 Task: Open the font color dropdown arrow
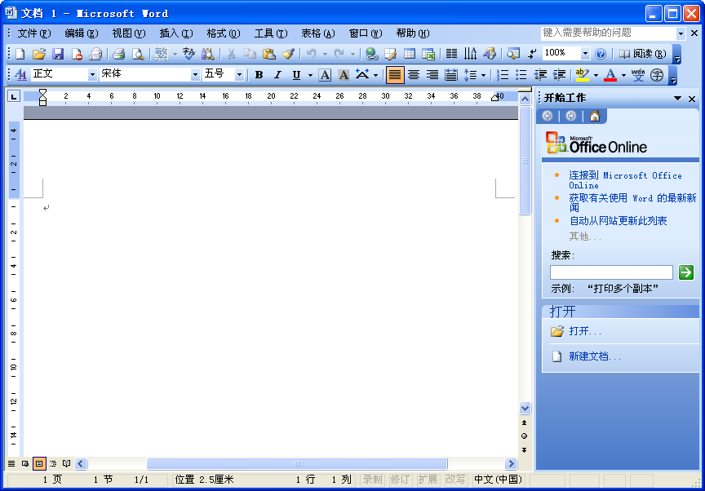[x=623, y=75]
